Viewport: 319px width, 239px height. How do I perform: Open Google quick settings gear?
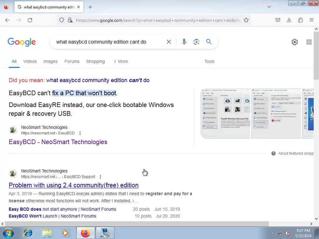pos(295,42)
